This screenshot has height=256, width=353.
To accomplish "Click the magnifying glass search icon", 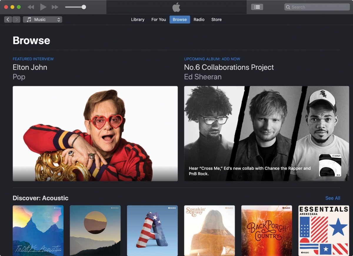I will pos(288,7).
